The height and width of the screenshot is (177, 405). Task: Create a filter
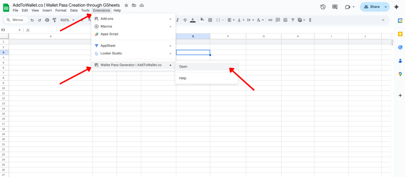[293, 20]
